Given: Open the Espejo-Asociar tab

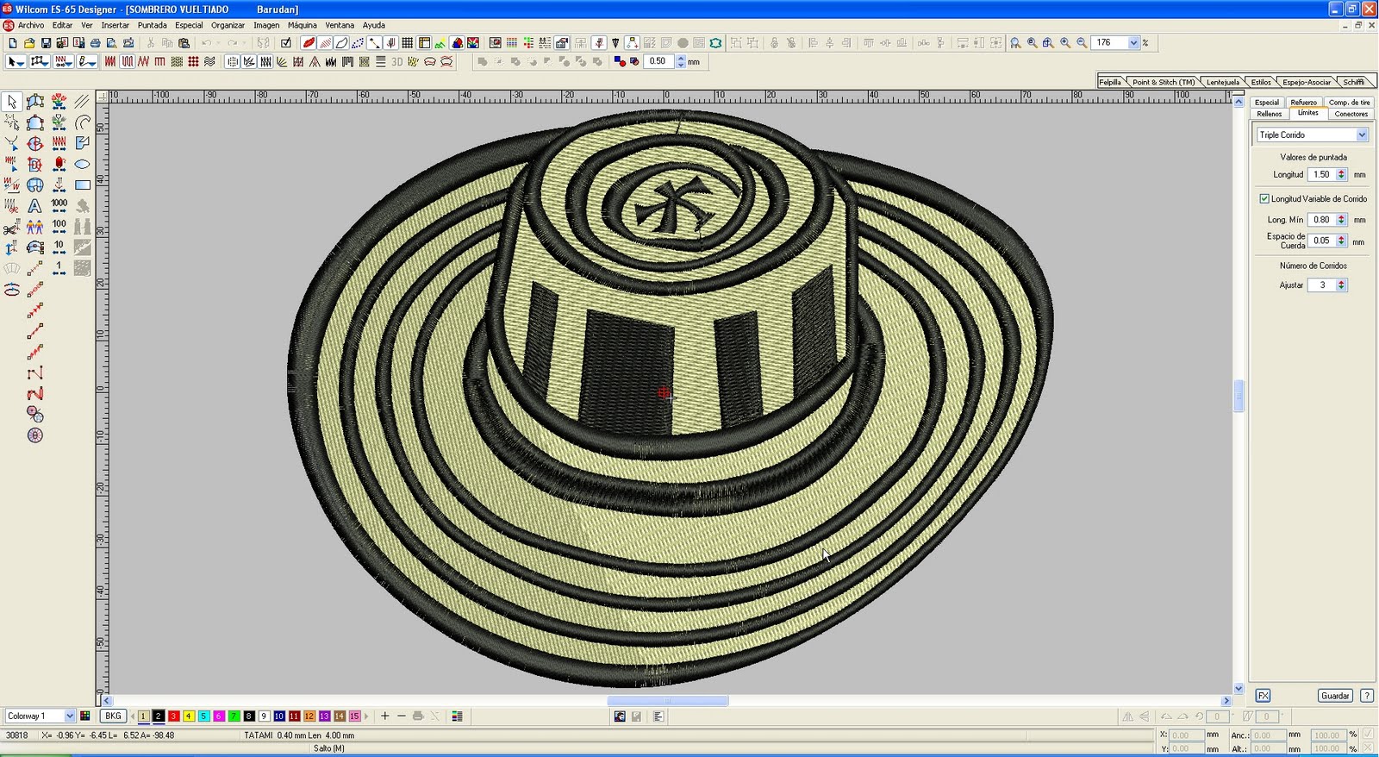Looking at the screenshot, I should 1307,82.
